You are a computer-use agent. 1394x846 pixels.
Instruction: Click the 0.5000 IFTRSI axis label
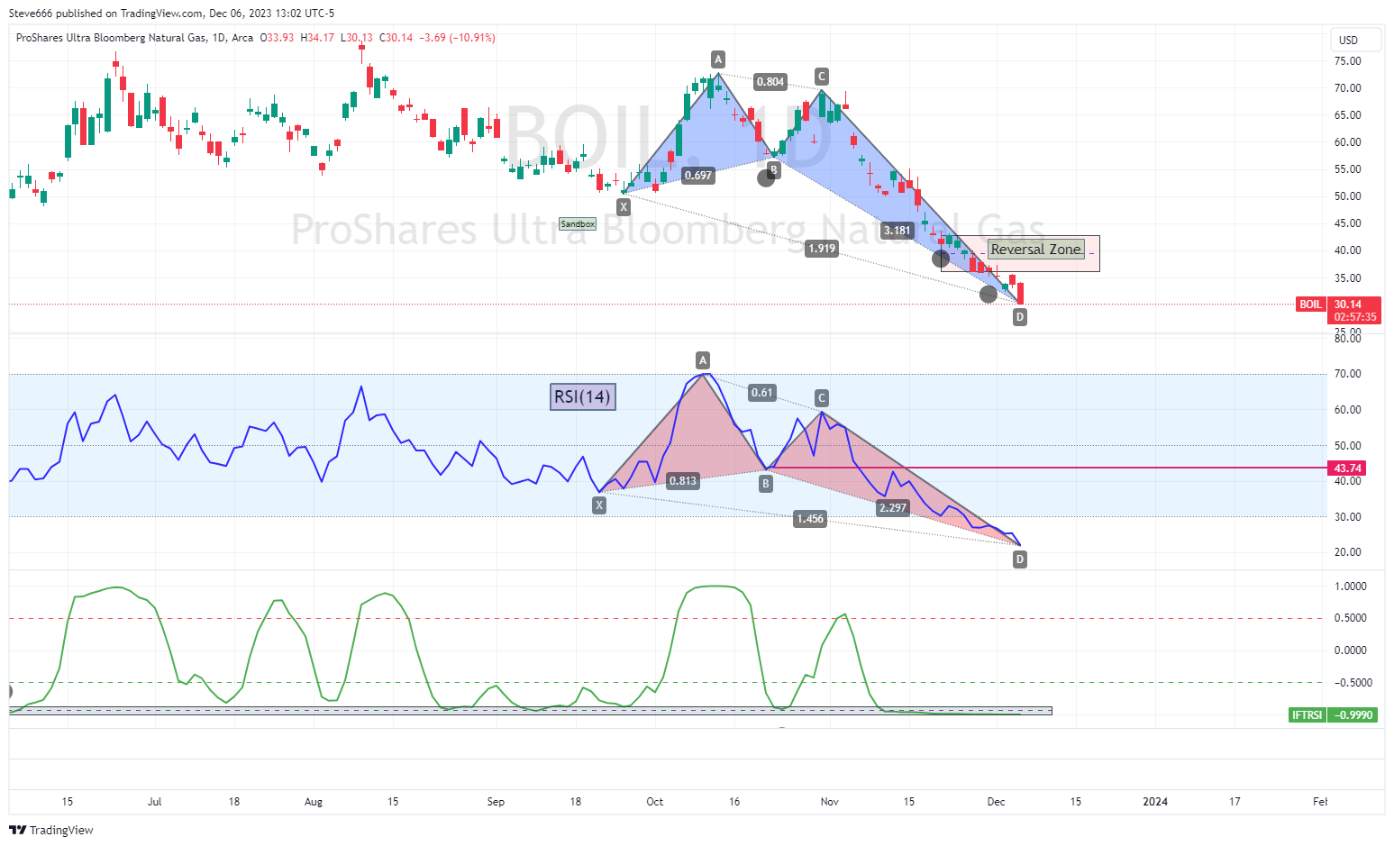[1351, 618]
